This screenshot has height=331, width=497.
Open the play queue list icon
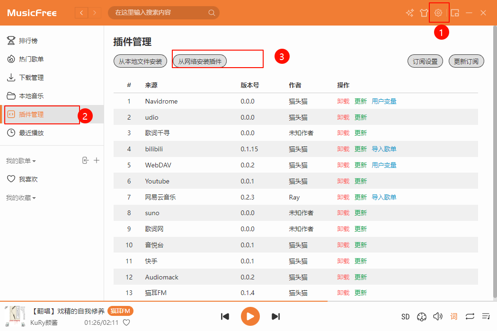[x=486, y=316]
